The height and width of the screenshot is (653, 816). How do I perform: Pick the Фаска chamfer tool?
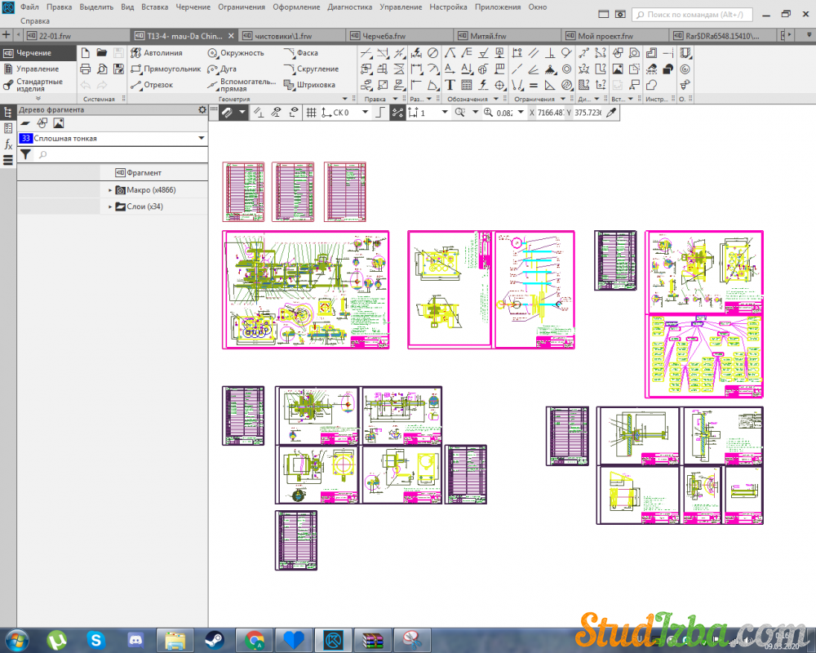click(x=300, y=53)
